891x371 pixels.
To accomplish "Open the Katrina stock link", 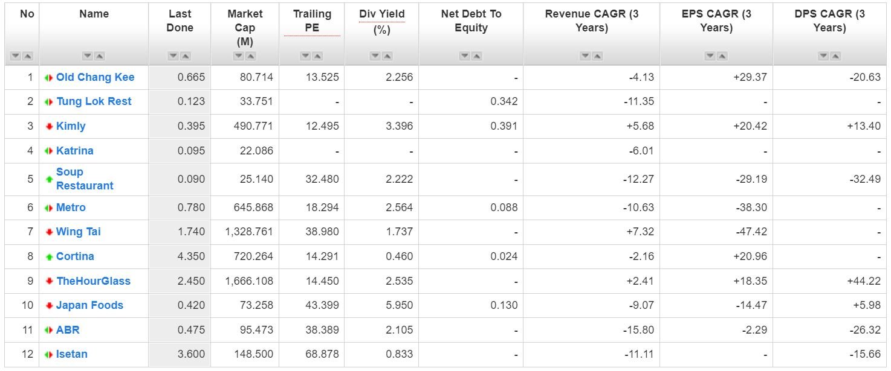I will click(75, 150).
